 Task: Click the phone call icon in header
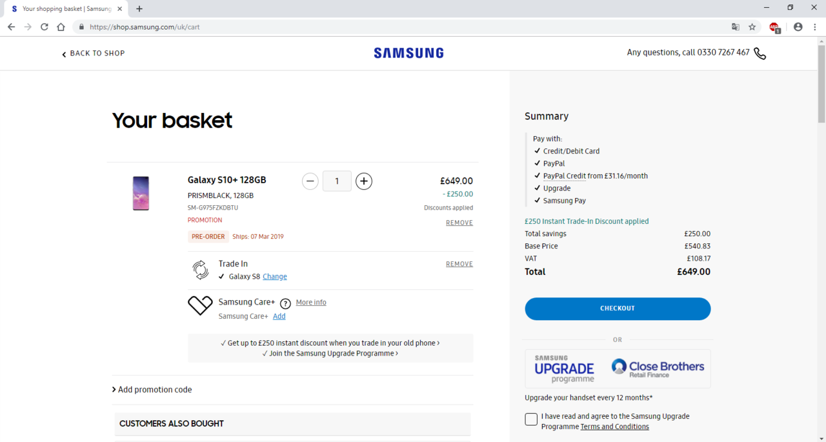tap(760, 54)
